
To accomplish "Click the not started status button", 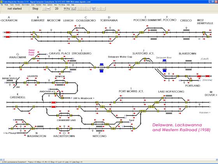I will coord(15,9).
